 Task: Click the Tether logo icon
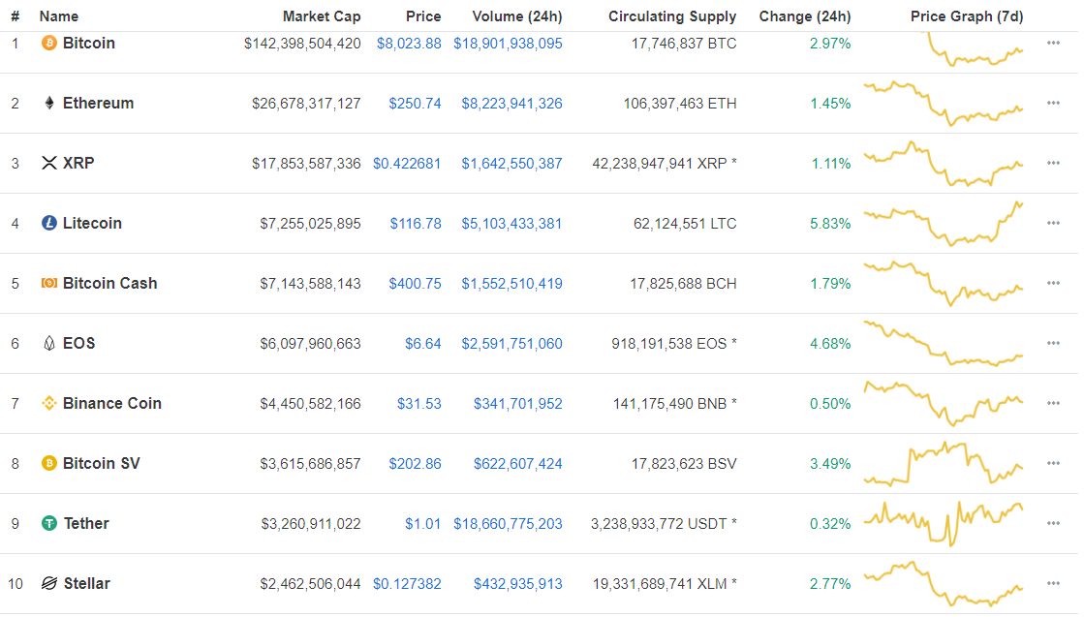(49, 524)
